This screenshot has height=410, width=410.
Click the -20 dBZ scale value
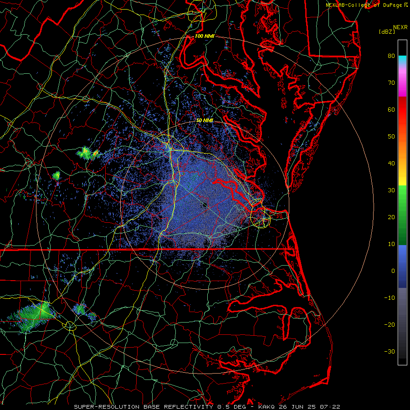(x=389, y=325)
